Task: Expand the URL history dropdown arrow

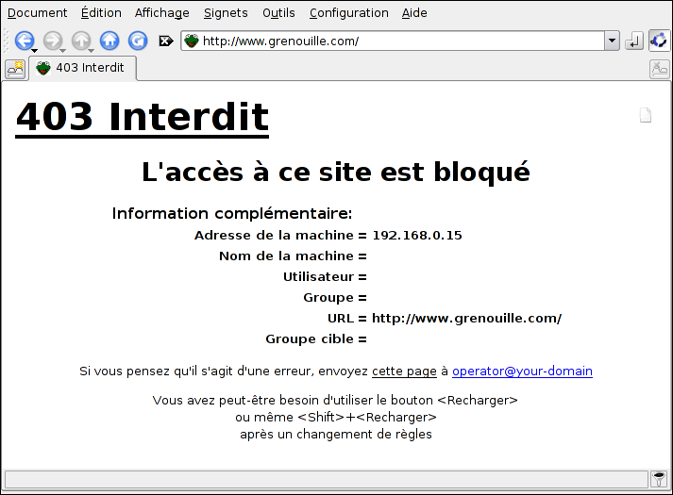Action: 612,41
